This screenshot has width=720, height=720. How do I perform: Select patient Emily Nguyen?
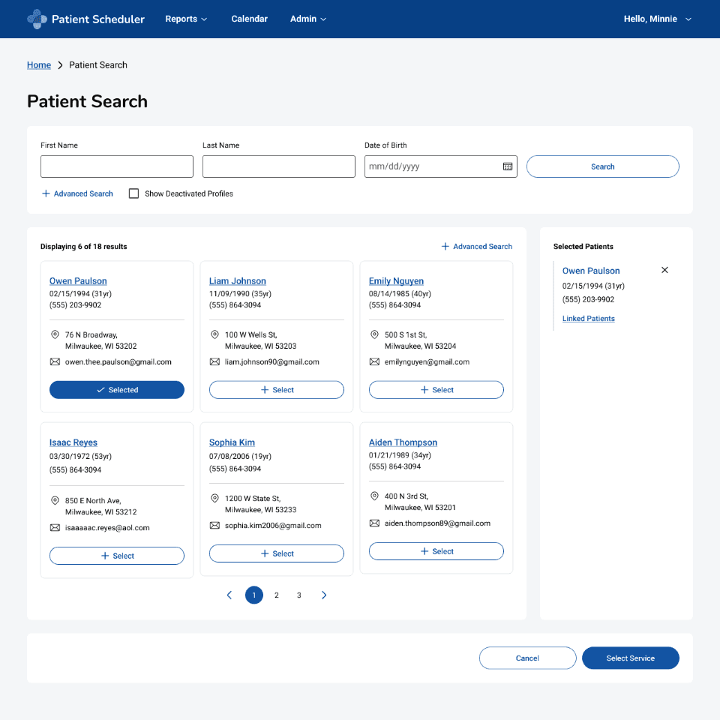[x=436, y=390]
